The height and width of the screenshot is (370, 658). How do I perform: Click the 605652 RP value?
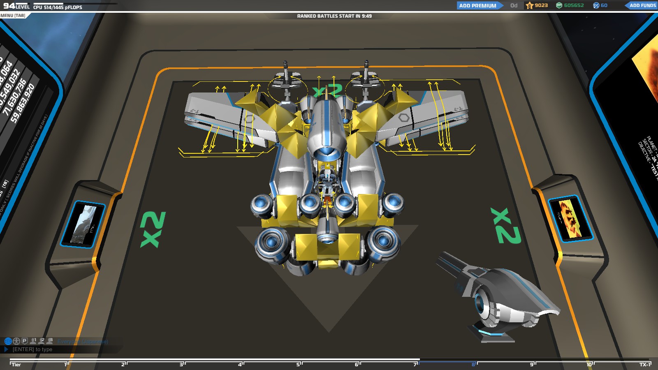click(x=574, y=5)
